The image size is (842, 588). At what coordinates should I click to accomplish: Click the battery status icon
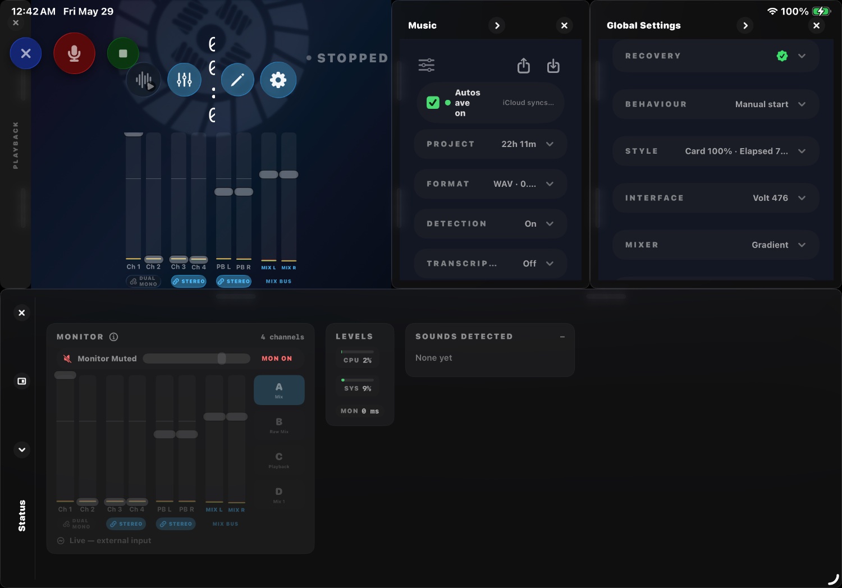[x=821, y=11]
